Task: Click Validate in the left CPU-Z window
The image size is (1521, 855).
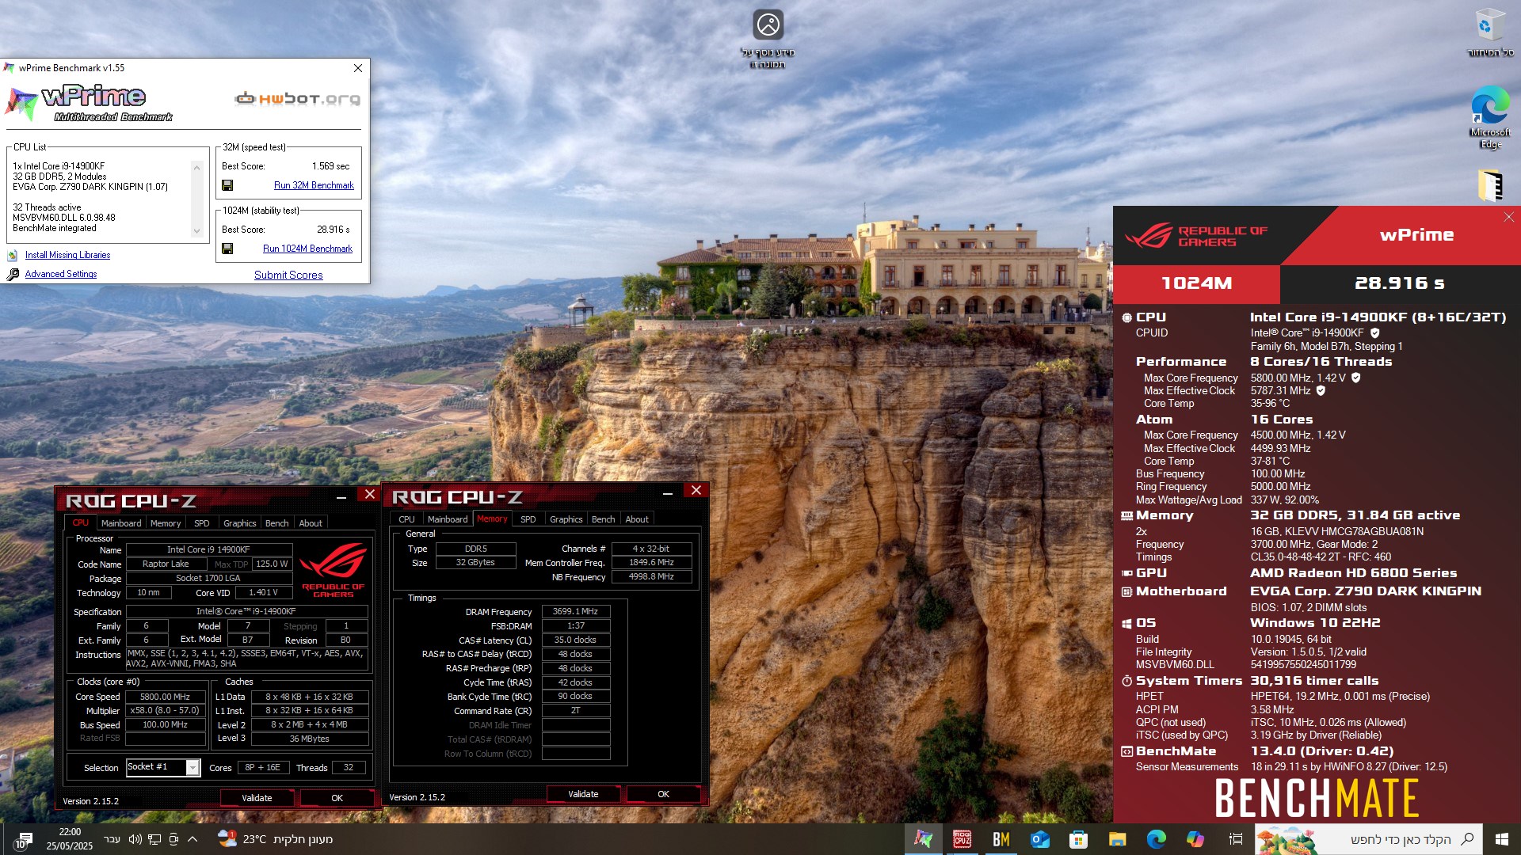Action: pyautogui.click(x=257, y=798)
